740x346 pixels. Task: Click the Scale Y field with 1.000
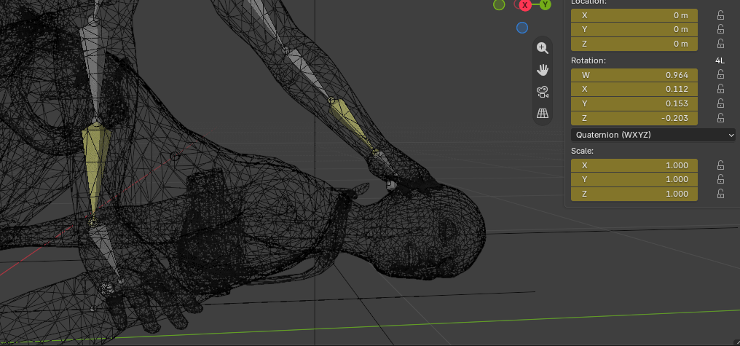pos(634,179)
